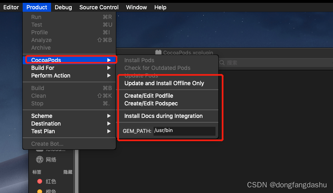Select Create Bot menu item
The width and height of the screenshot is (333, 193).
(x=69, y=144)
